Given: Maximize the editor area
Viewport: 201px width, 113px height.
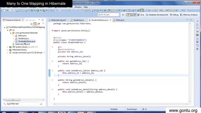Looking at the screenshot, I should click(191, 20).
